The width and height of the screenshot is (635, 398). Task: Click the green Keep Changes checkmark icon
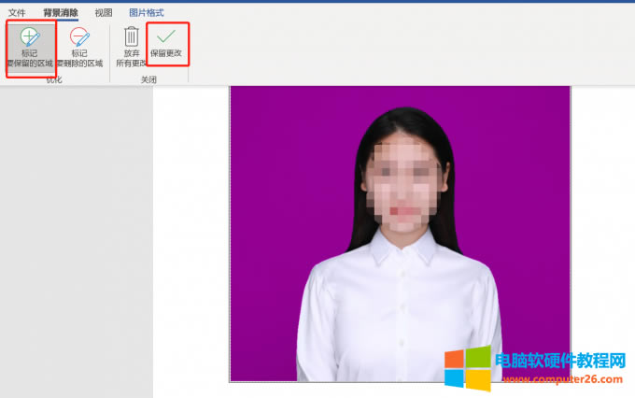click(166, 36)
